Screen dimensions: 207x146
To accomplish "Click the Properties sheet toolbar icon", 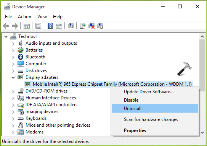I will pos(38,26).
